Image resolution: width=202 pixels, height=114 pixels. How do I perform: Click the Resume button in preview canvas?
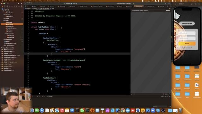[x=168, y=10]
